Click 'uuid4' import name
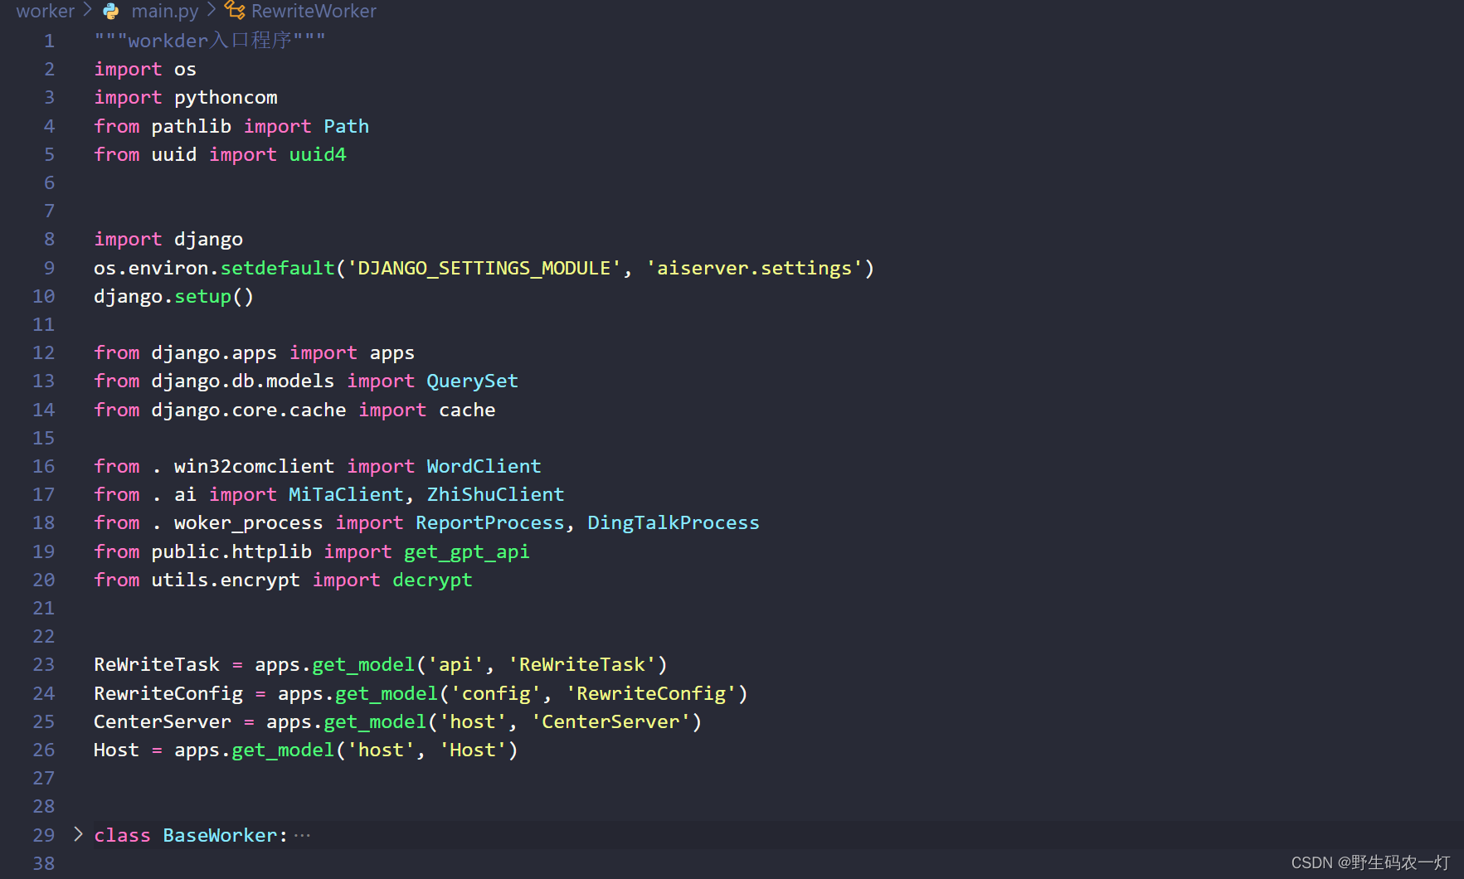This screenshot has width=1464, height=879. pos(318,154)
